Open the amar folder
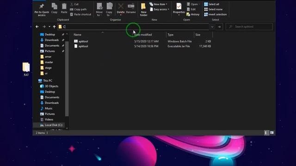296x166 pixels. point(48,57)
